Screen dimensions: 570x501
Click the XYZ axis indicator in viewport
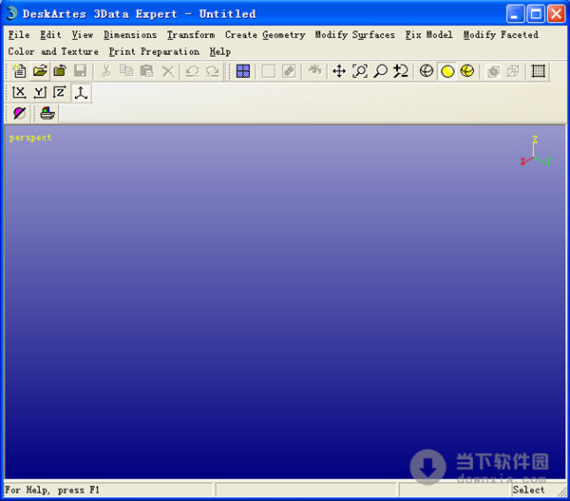click(535, 151)
